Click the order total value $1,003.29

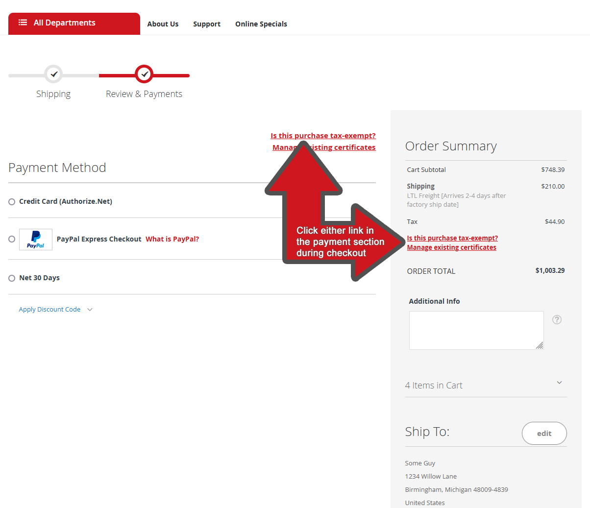(x=550, y=270)
